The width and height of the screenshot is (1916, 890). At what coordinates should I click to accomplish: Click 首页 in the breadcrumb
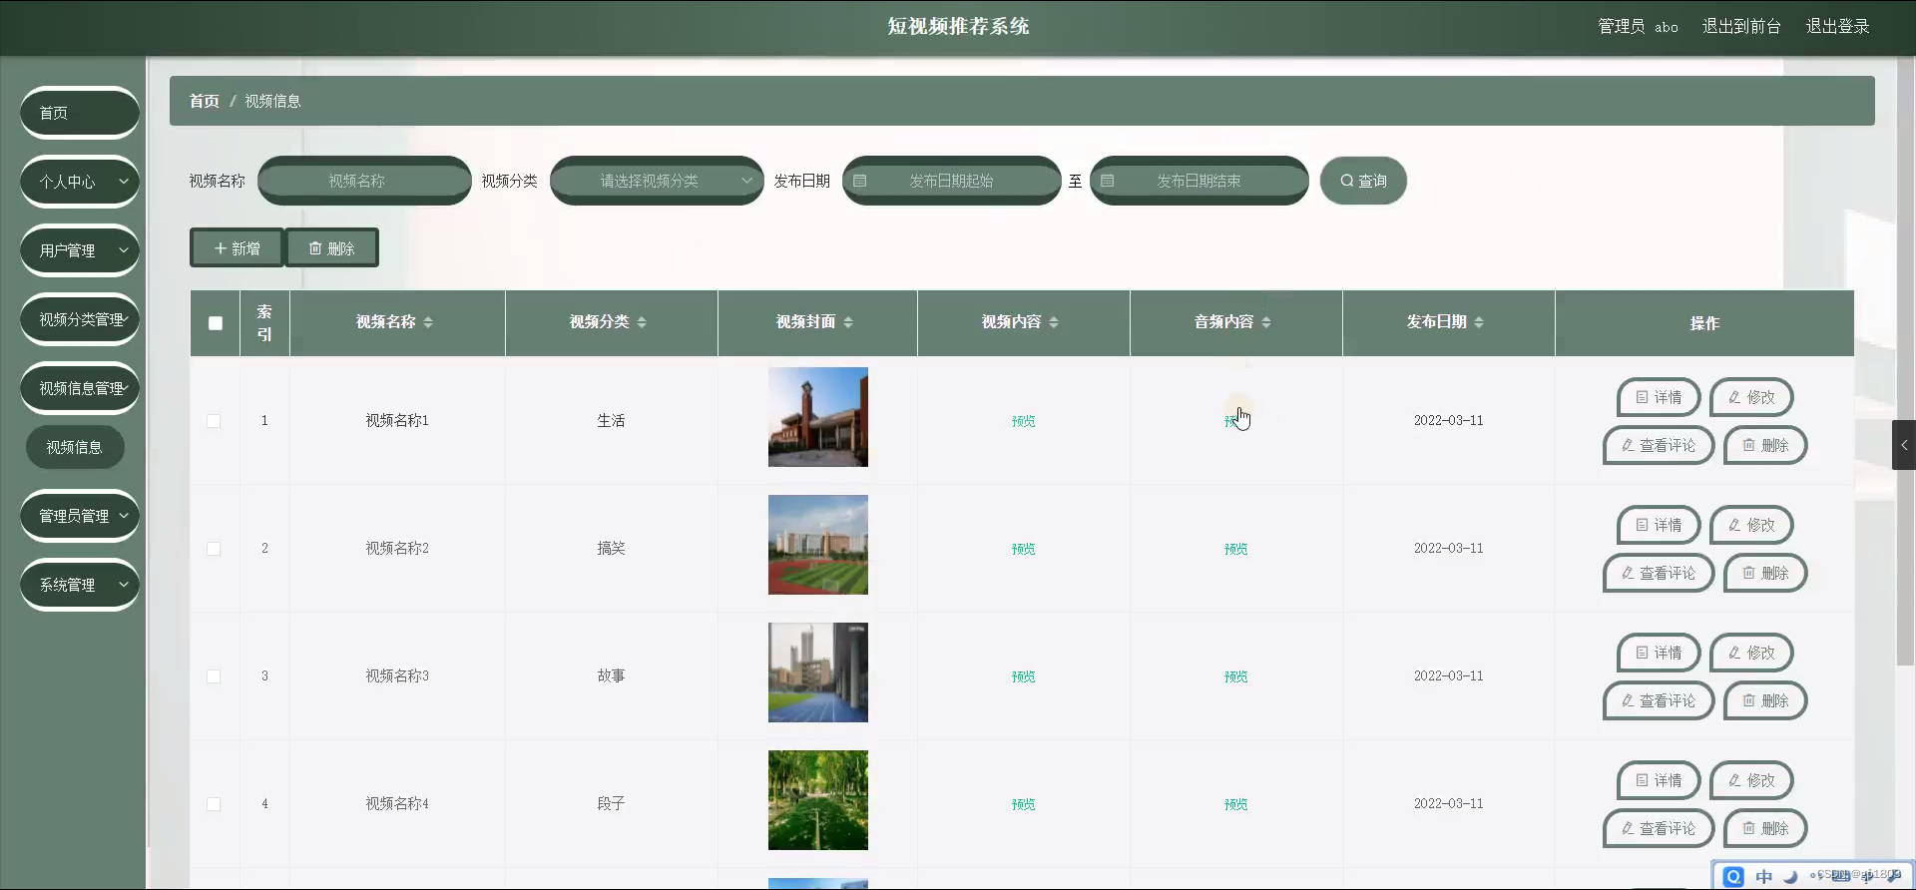204,101
